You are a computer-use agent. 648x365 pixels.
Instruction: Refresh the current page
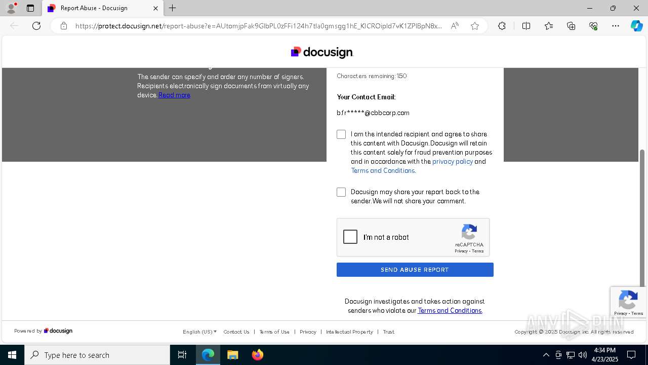pos(36,26)
